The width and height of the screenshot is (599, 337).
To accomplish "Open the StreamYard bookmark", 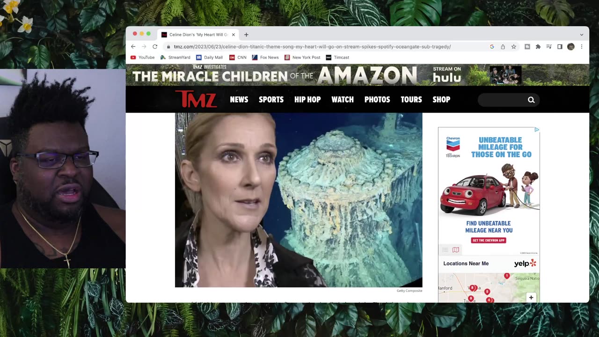I will tap(175, 58).
